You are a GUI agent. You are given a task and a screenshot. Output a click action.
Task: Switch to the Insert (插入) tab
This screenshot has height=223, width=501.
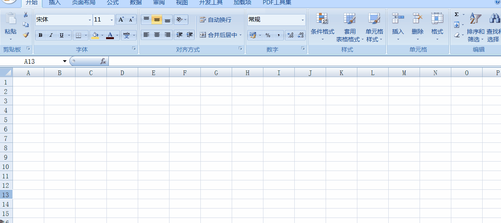pos(55,3)
